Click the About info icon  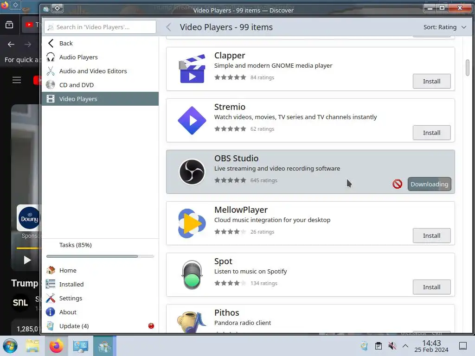click(x=51, y=312)
